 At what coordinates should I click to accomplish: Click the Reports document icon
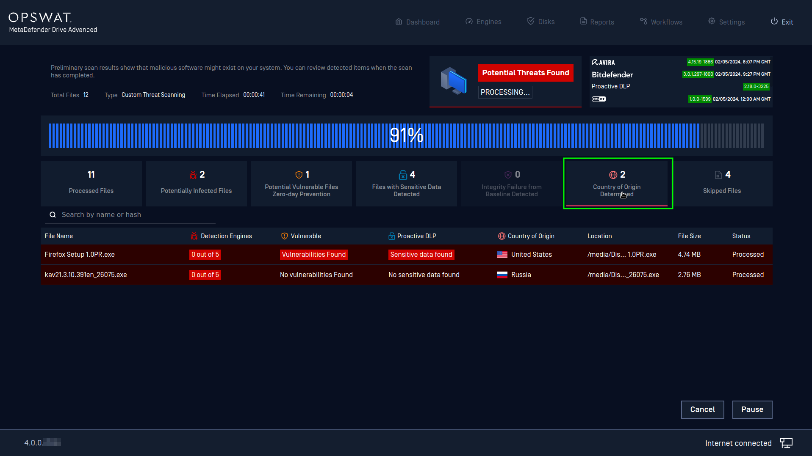(583, 21)
